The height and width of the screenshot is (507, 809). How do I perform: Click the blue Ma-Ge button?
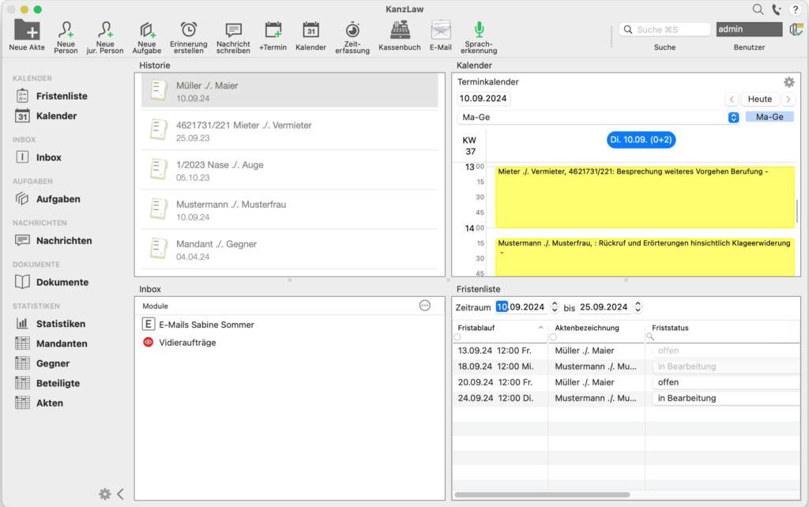coord(769,117)
